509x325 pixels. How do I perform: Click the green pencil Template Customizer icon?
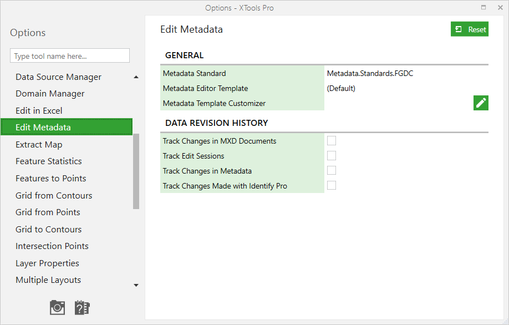coord(481,103)
